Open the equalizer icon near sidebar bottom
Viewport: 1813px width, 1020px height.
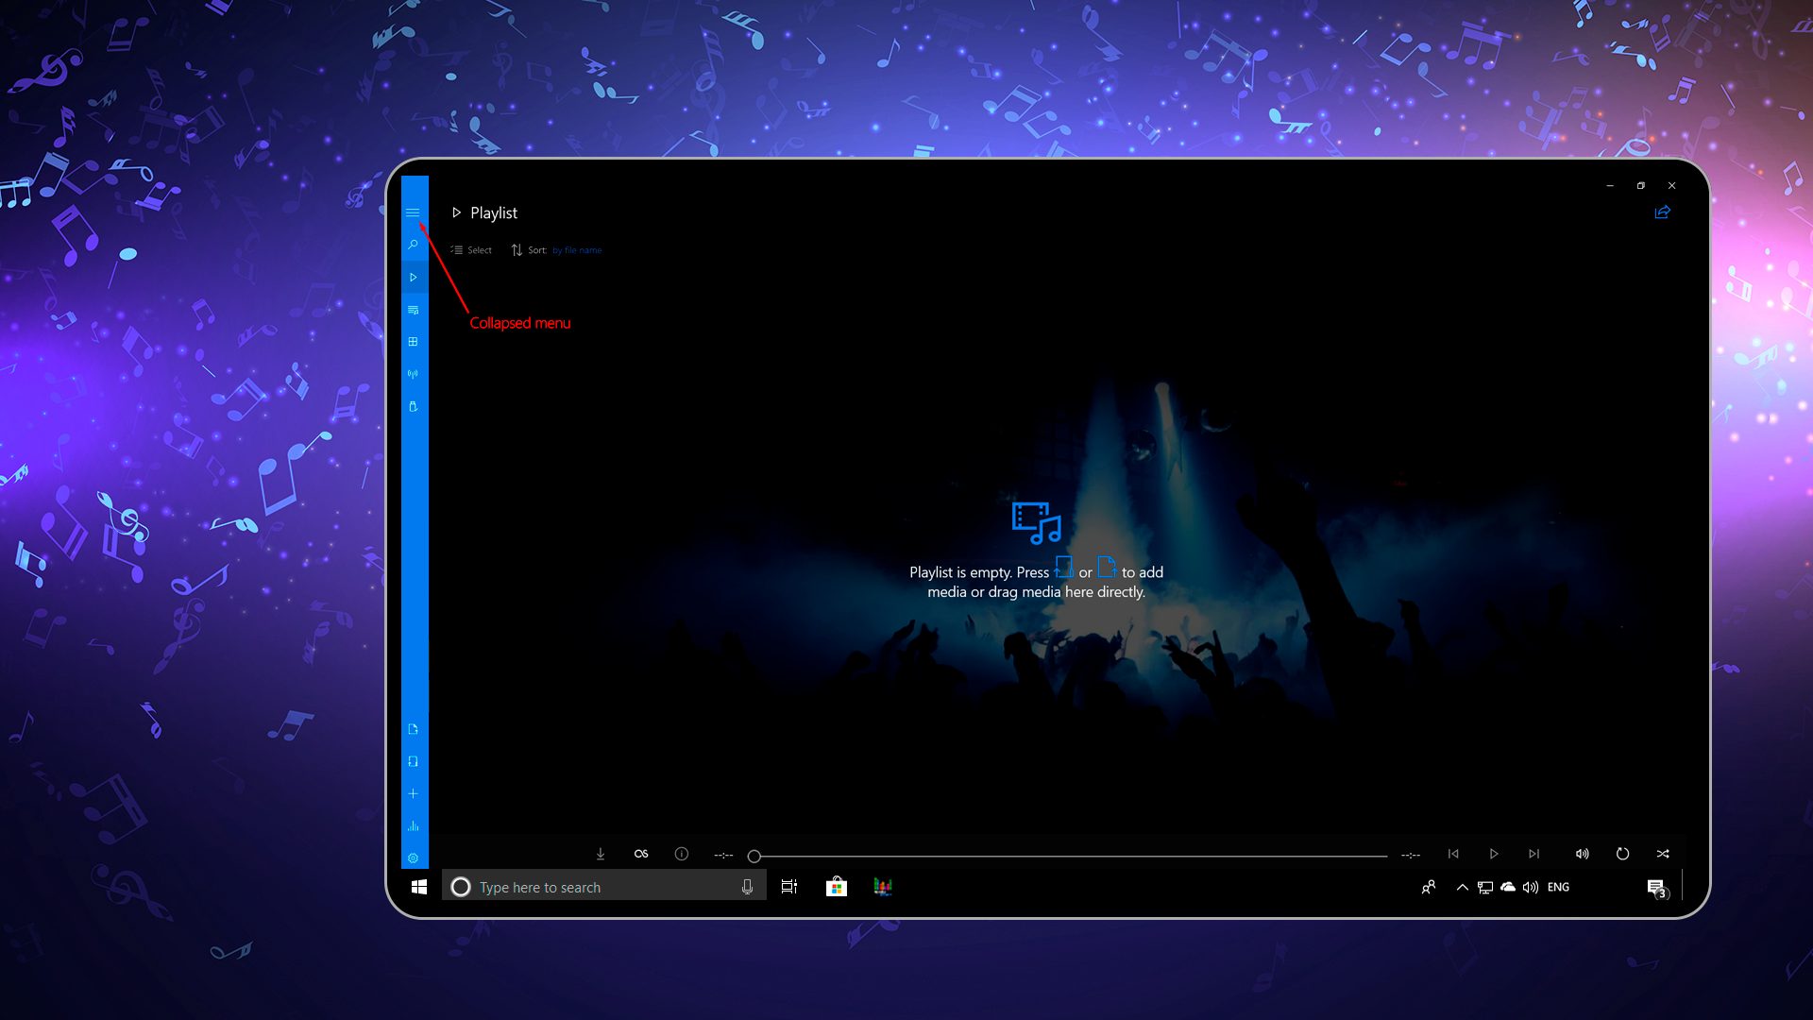(413, 824)
